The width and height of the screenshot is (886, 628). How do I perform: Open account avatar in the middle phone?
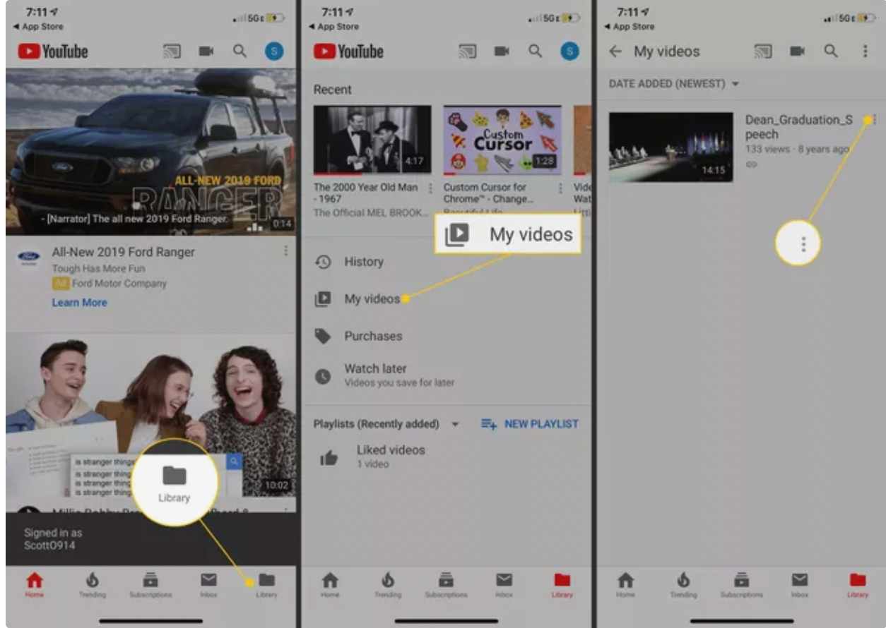point(569,51)
